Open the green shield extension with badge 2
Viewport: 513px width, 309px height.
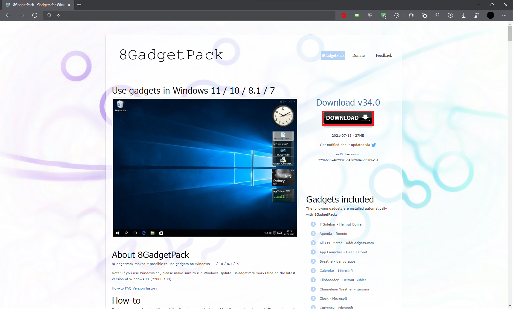click(383, 15)
